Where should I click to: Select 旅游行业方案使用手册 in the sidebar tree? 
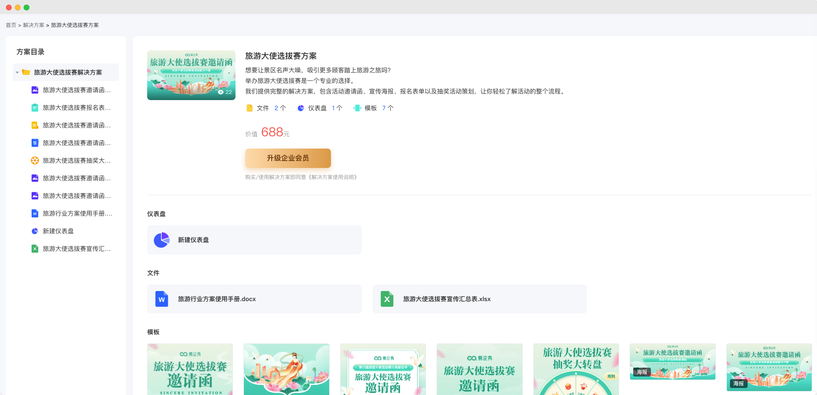click(77, 213)
